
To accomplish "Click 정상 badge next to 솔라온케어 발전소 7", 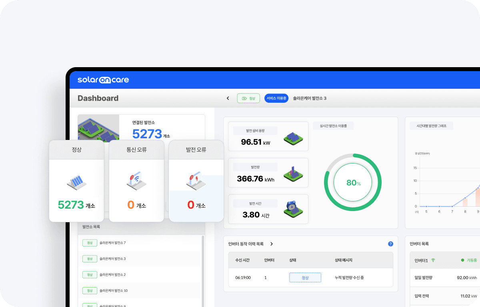I will pos(90,243).
